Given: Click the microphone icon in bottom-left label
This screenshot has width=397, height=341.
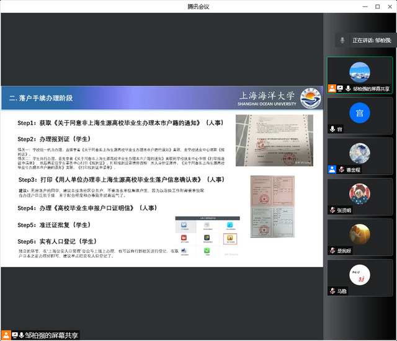Looking at the screenshot, I should (x=22, y=335).
